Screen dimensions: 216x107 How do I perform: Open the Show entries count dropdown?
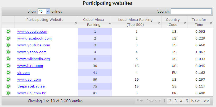click(44, 11)
